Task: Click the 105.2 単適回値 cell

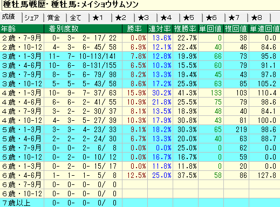Action: tap(264, 84)
